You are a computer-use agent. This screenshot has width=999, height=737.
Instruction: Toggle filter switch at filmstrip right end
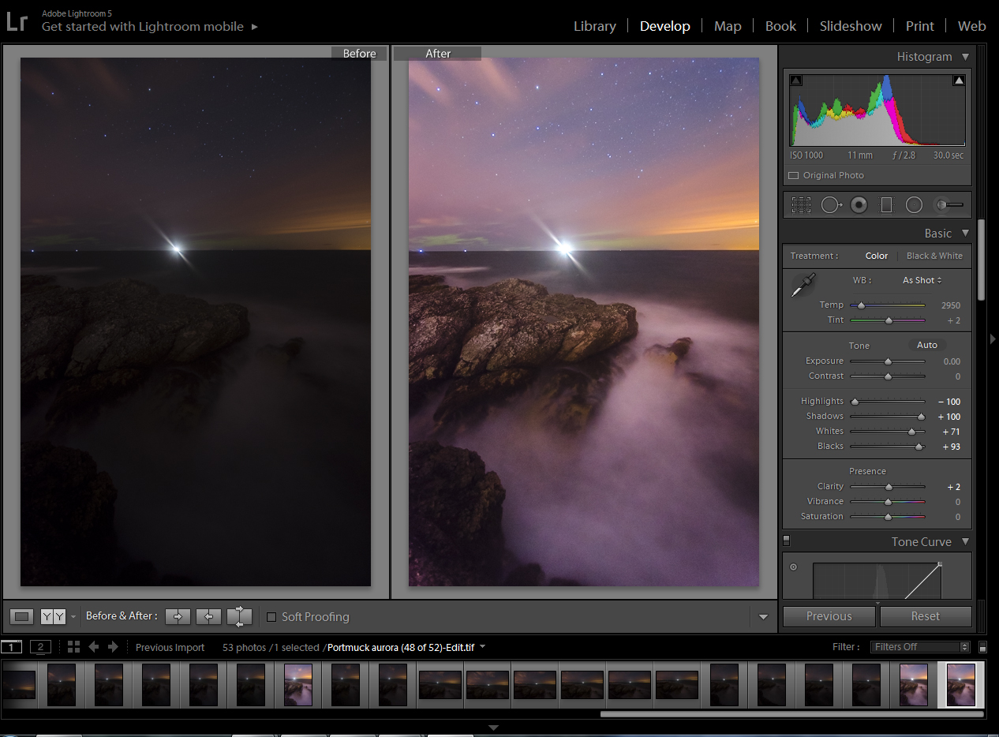pos(982,647)
